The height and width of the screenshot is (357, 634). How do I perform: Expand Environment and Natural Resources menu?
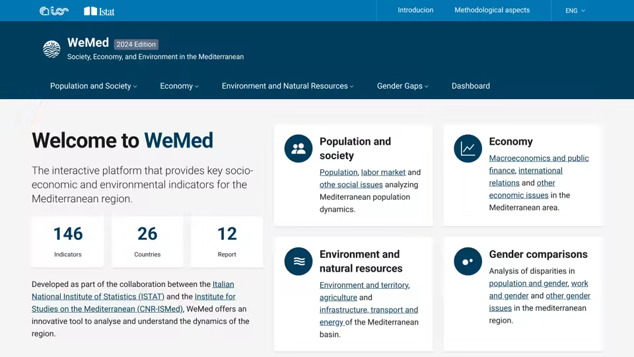click(x=287, y=86)
